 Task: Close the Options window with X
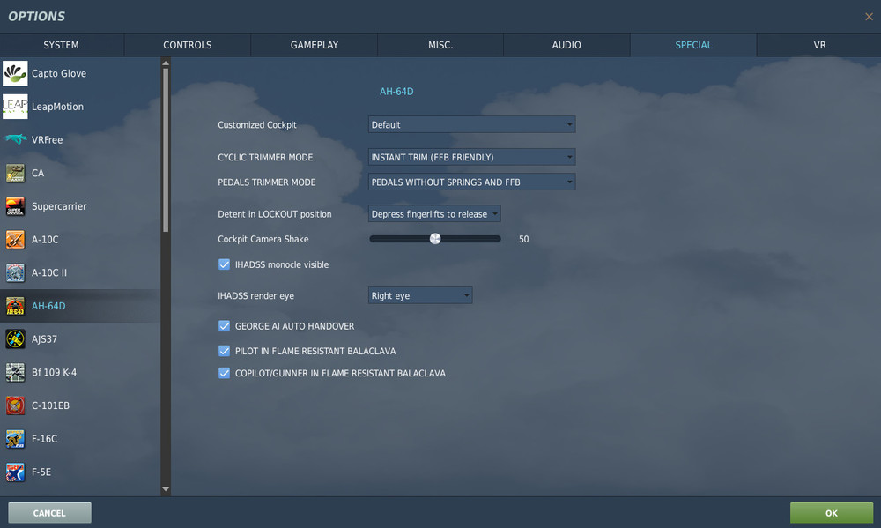pyautogui.click(x=869, y=17)
